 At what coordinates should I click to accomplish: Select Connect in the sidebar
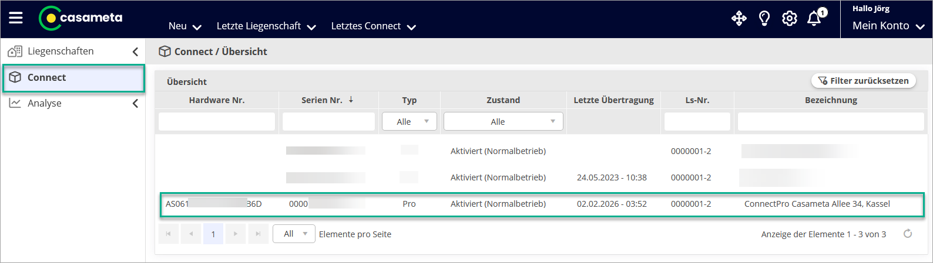[73, 78]
